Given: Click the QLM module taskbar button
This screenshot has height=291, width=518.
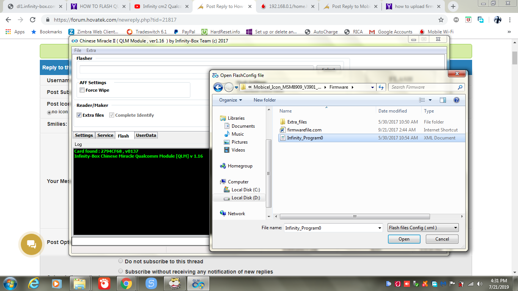Looking at the screenshot, I should coord(198,283).
